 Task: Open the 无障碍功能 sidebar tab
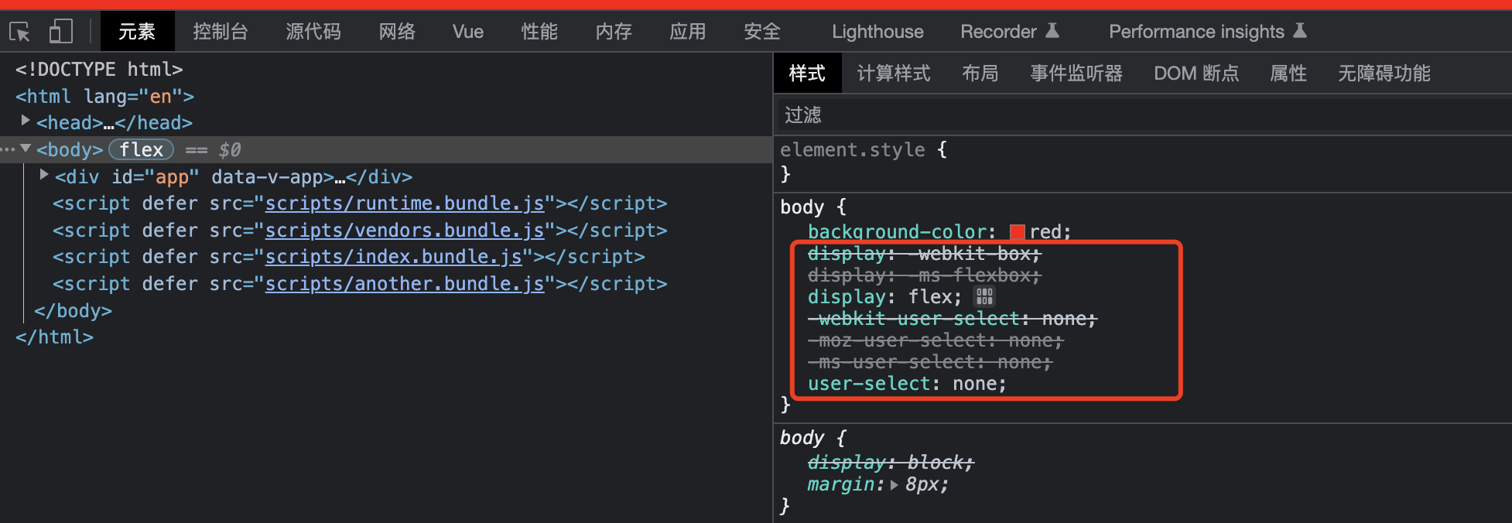click(1384, 73)
